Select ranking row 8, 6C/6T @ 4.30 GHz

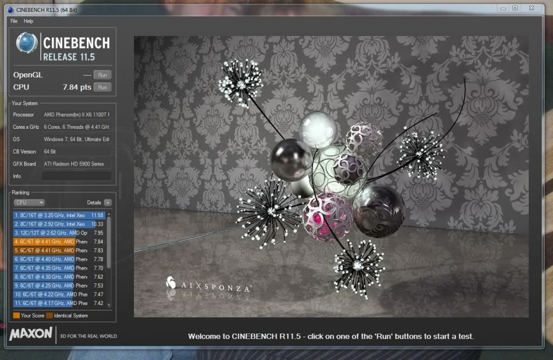pos(59,276)
